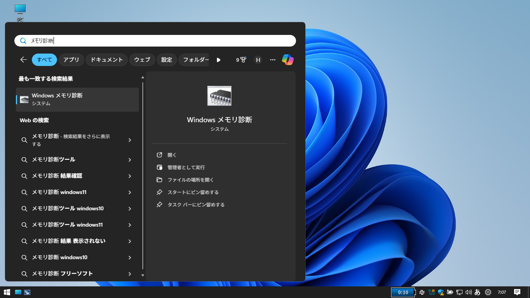This screenshot has width=530, height=298.
Task: Click the magnifier icon in the search box
Action: (23, 41)
